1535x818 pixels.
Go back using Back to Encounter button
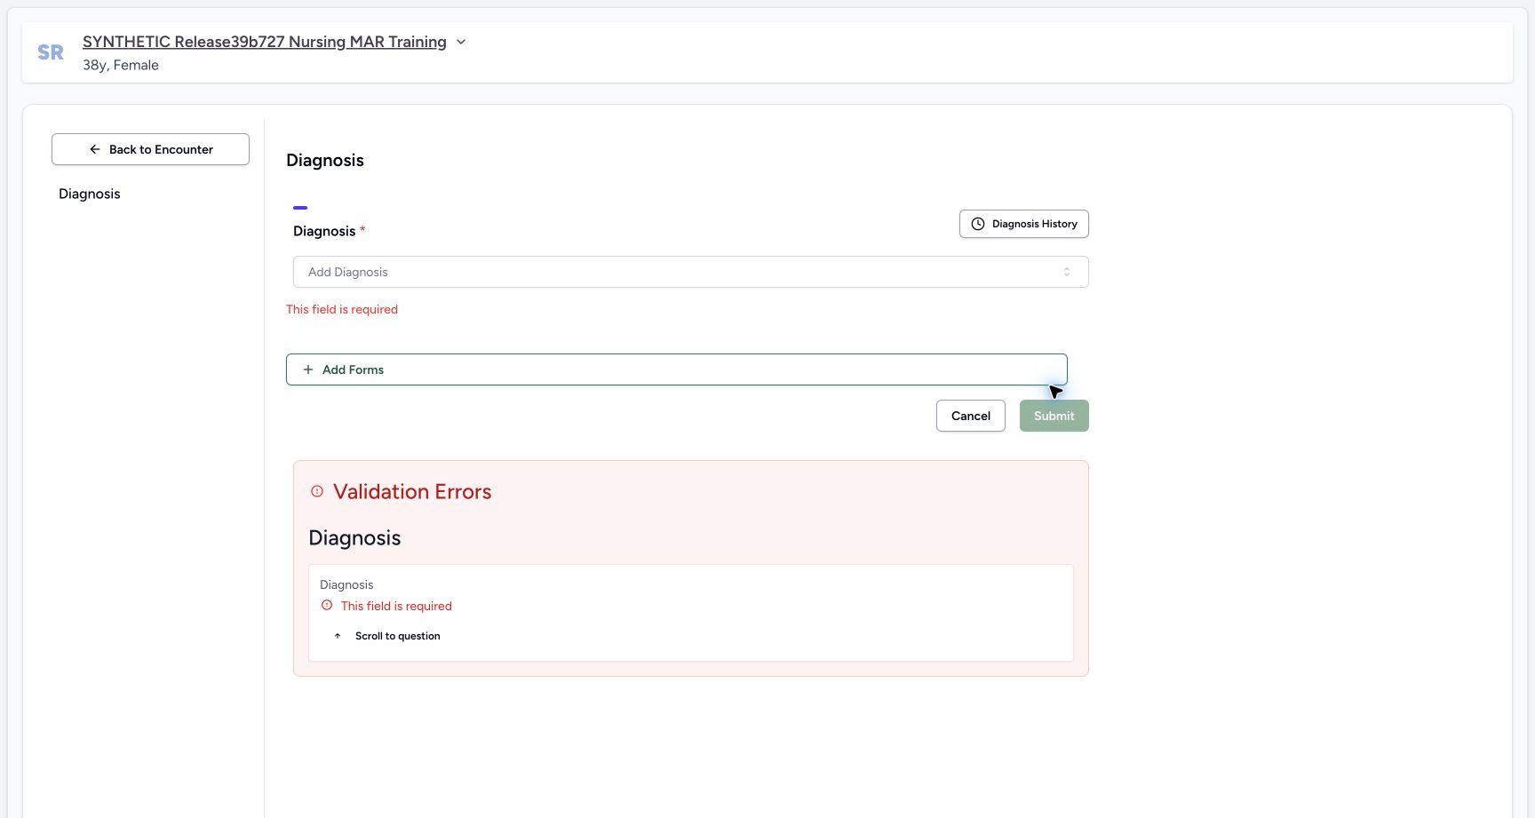(x=150, y=149)
